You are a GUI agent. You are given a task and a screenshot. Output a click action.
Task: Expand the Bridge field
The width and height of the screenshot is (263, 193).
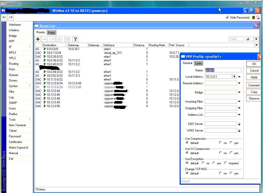pos(239,92)
